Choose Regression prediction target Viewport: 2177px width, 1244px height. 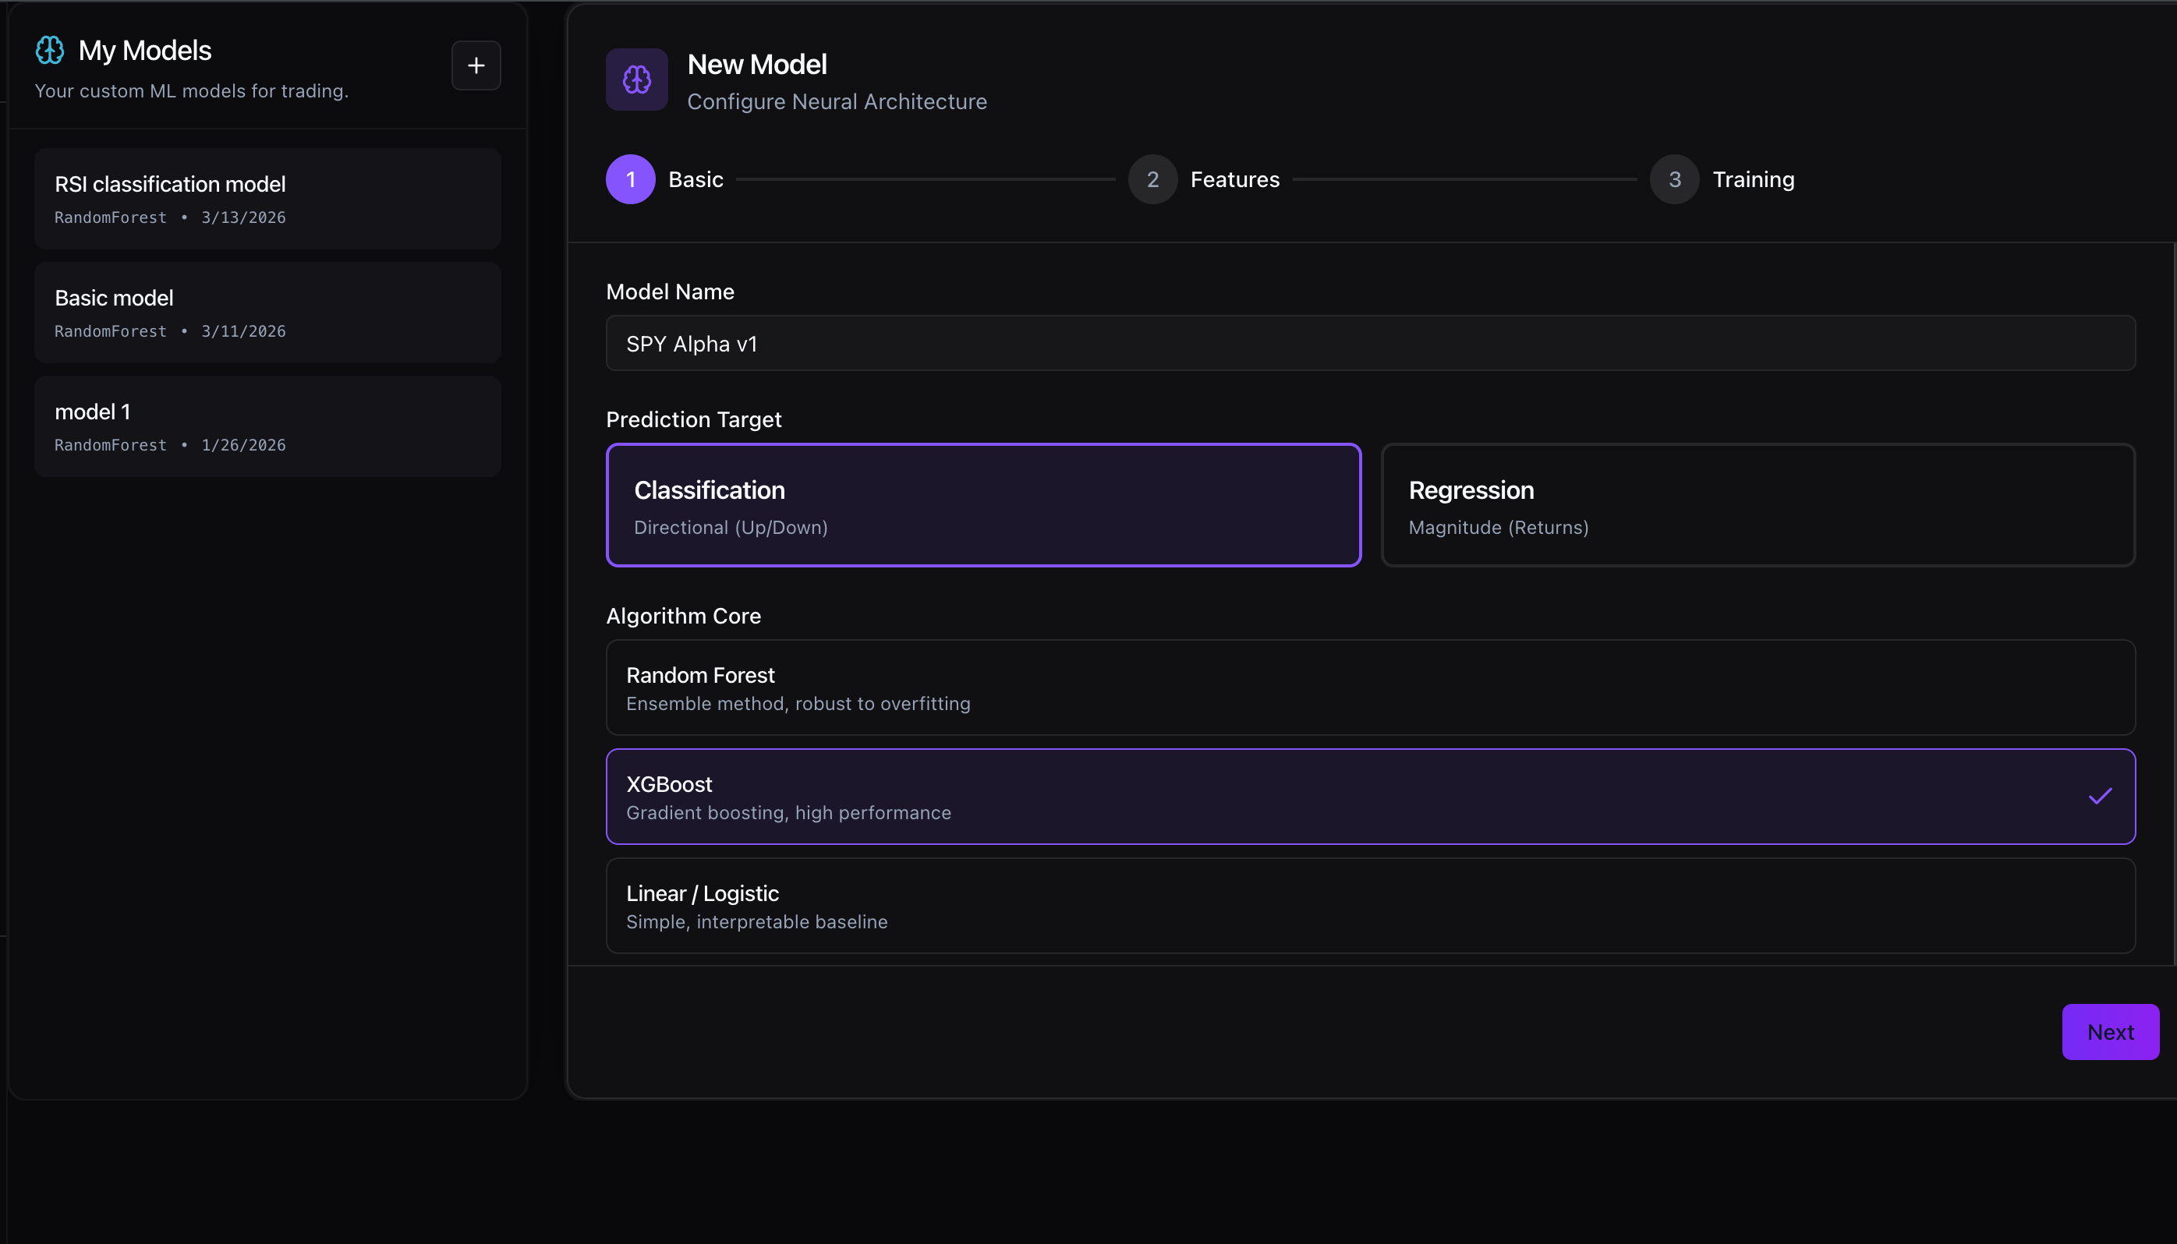click(x=1758, y=505)
